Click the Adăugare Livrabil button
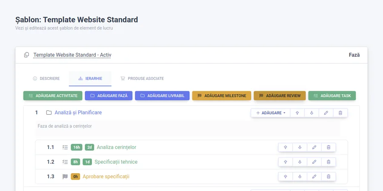Image resolution: width=383 pixels, height=191 pixels. [162, 96]
